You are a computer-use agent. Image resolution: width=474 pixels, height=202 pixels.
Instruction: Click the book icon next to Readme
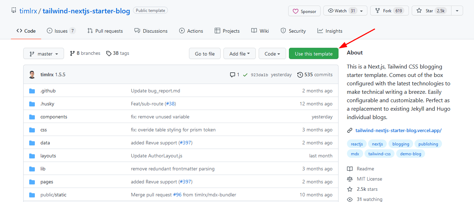tap(350, 169)
